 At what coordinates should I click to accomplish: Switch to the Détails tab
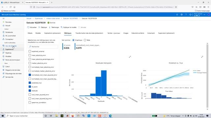click(30, 33)
